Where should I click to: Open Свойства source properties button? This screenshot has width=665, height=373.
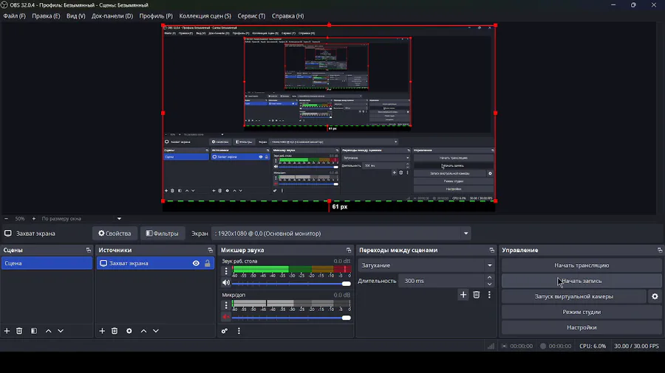115,234
